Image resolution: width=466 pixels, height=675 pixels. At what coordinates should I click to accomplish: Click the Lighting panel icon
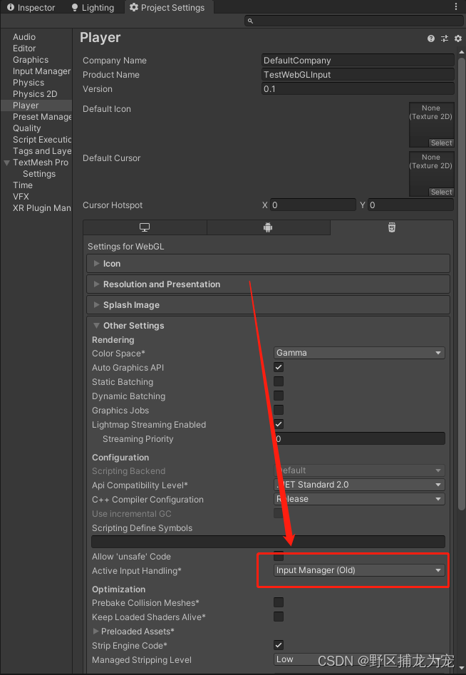(x=92, y=8)
